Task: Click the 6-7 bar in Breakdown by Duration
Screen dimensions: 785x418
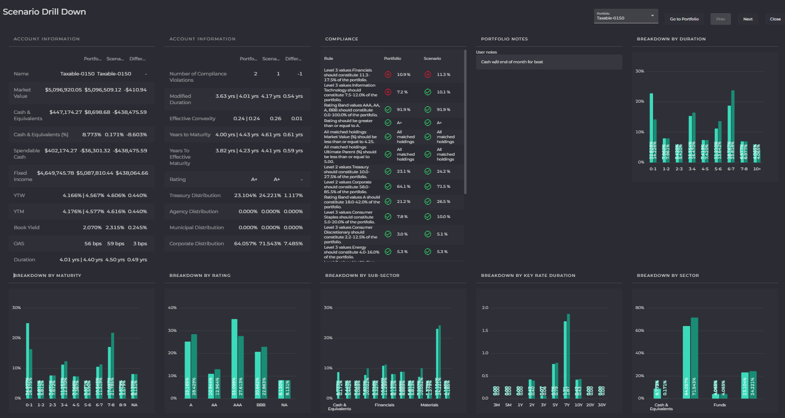Action: coord(731,126)
